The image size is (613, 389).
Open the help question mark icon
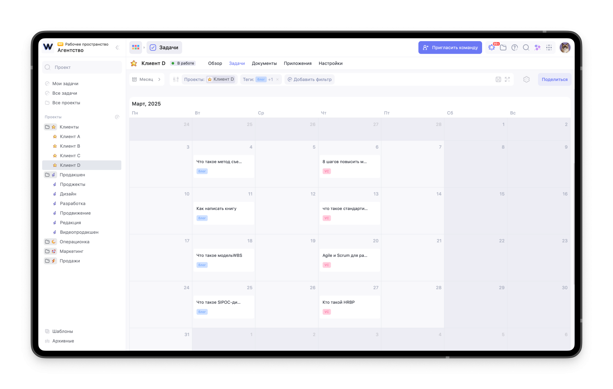515,48
